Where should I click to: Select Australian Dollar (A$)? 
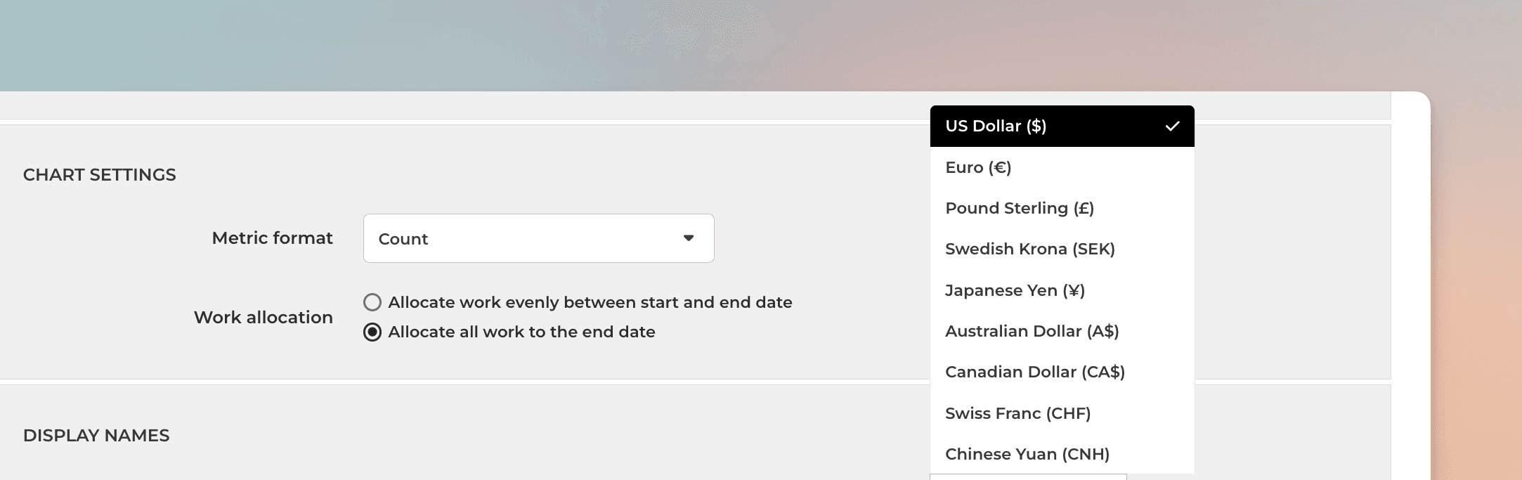pos(1062,331)
